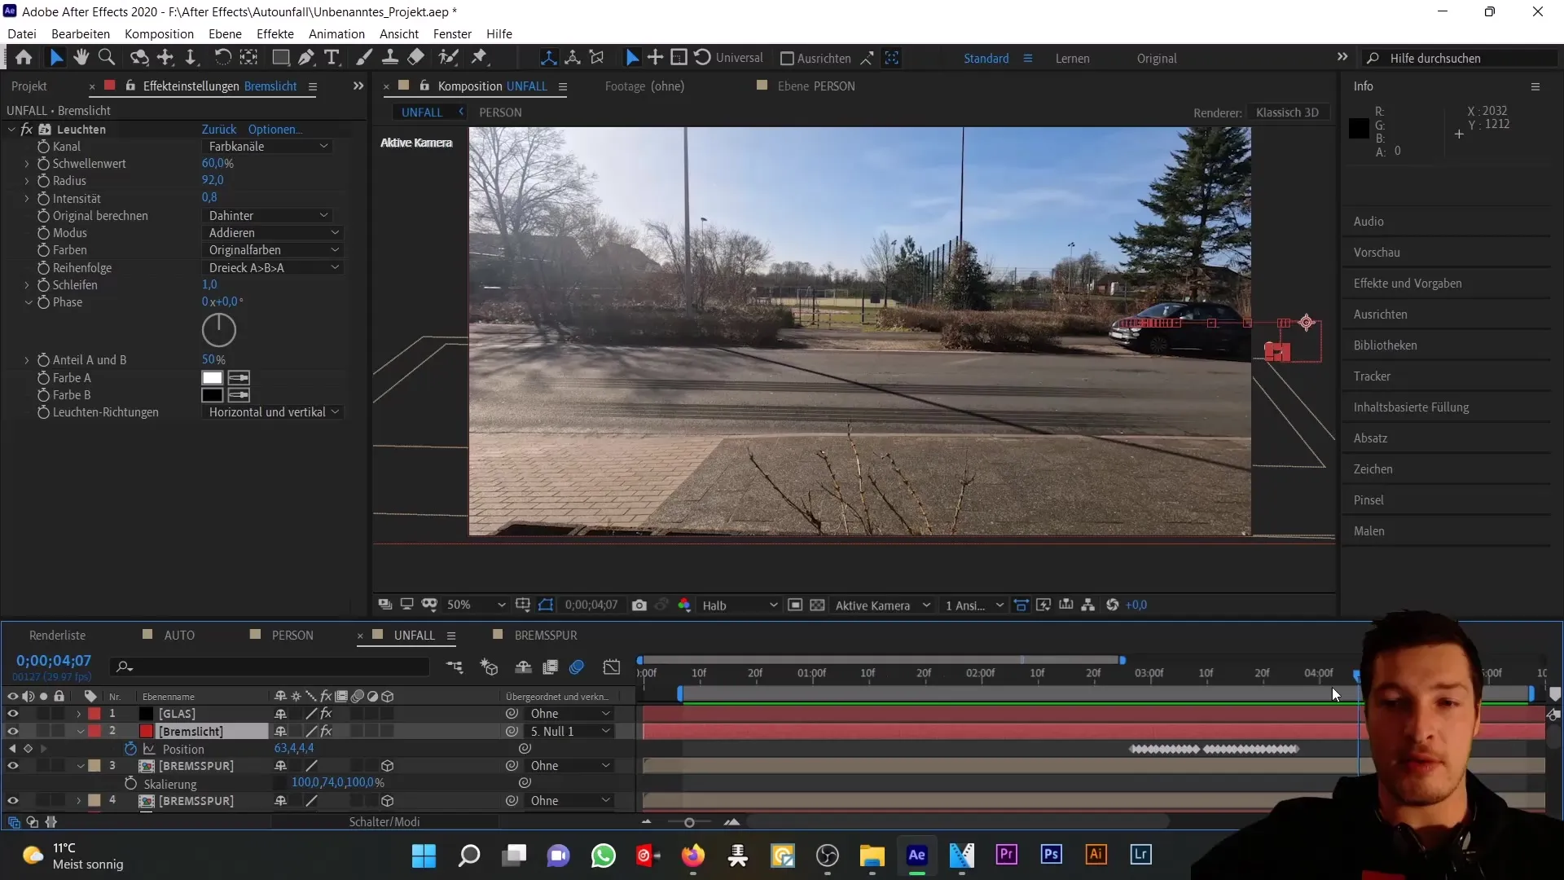This screenshot has height=880, width=1564.
Task: Select the Eraser tool
Action: pyautogui.click(x=416, y=58)
